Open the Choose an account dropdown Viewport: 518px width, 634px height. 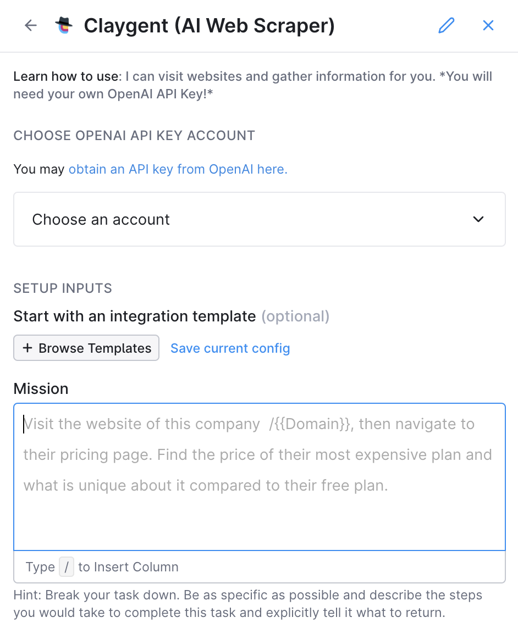258,219
